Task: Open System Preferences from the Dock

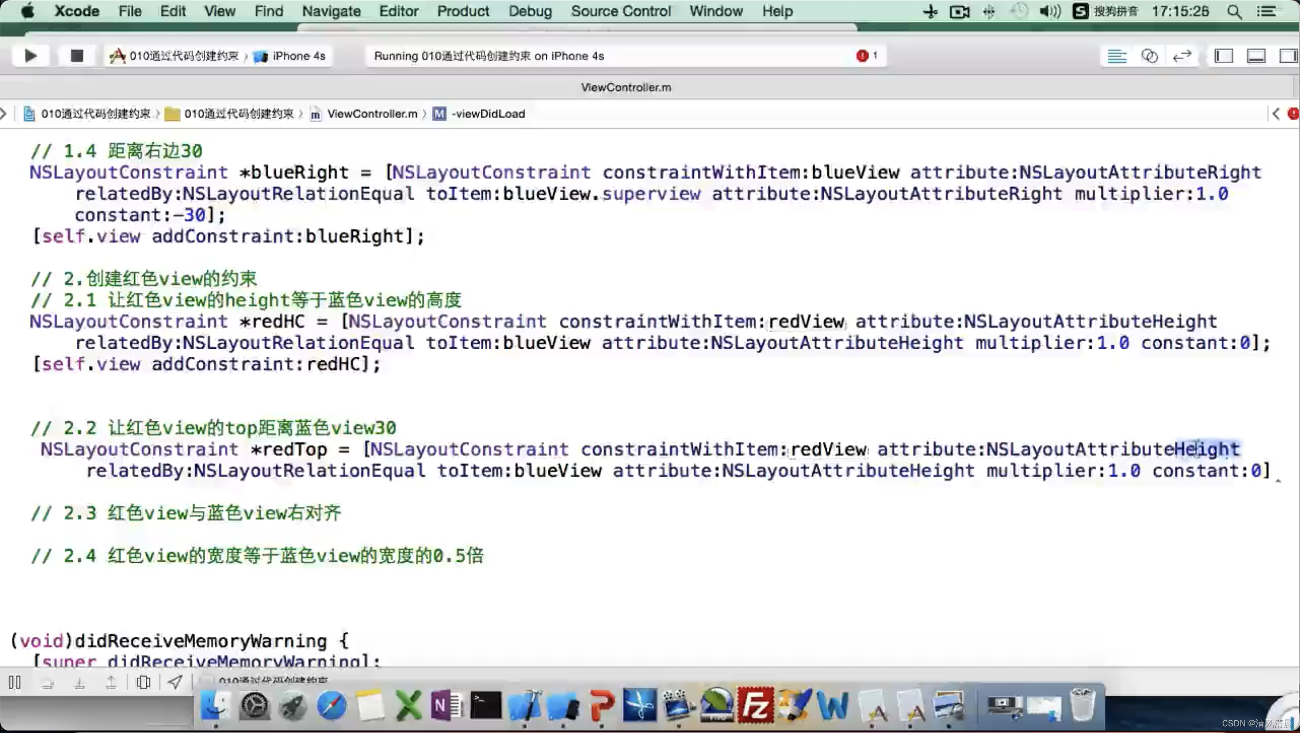Action: point(254,706)
